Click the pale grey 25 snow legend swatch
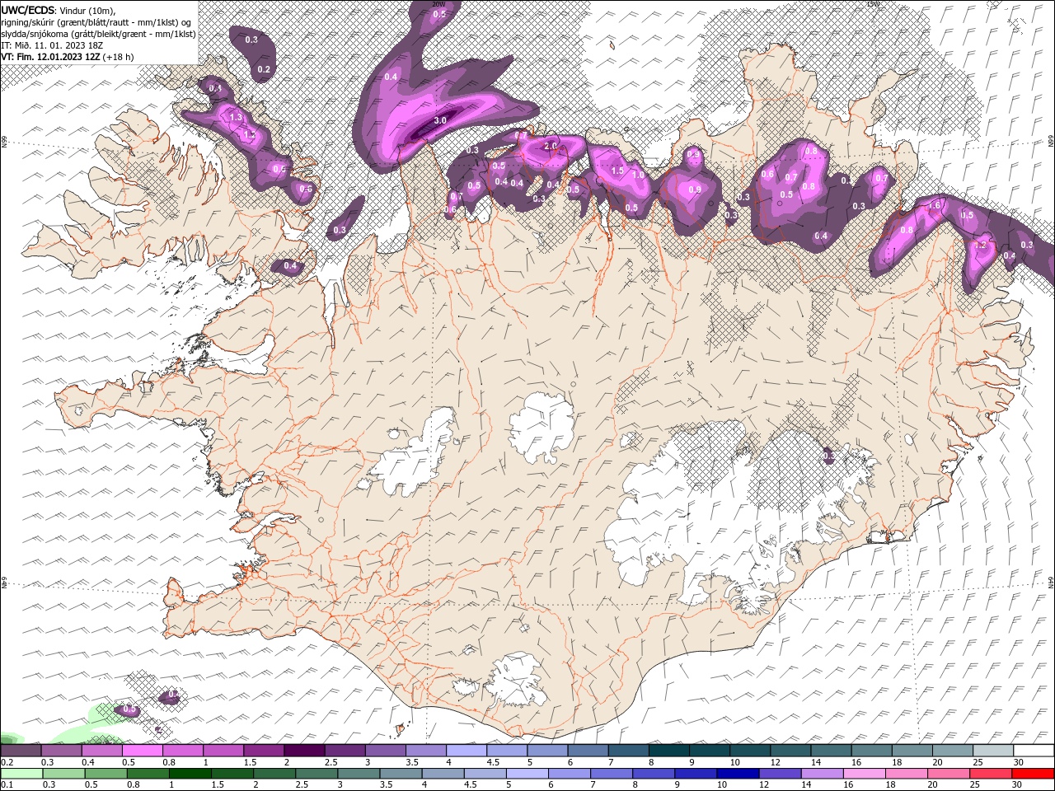The image size is (1055, 791). 993,751
